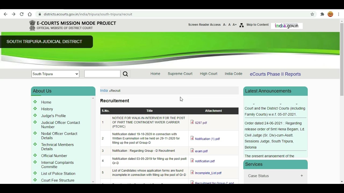Click the Attachment column header
Image resolution: width=344 pixels, height=193 pixels.
tap(213, 111)
